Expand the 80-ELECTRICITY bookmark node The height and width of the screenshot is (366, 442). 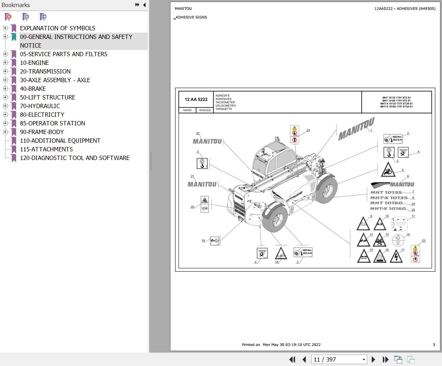[5, 114]
